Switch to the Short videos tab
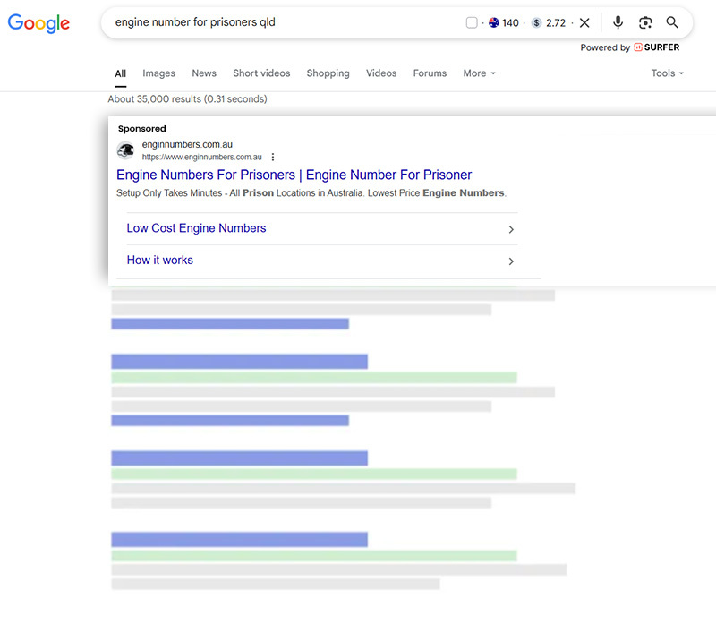The height and width of the screenshot is (641, 716). coord(261,73)
